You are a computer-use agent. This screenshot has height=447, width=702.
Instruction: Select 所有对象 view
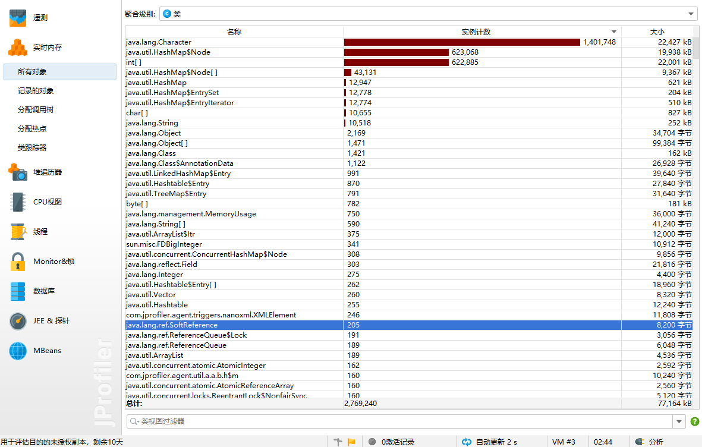click(x=60, y=72)
